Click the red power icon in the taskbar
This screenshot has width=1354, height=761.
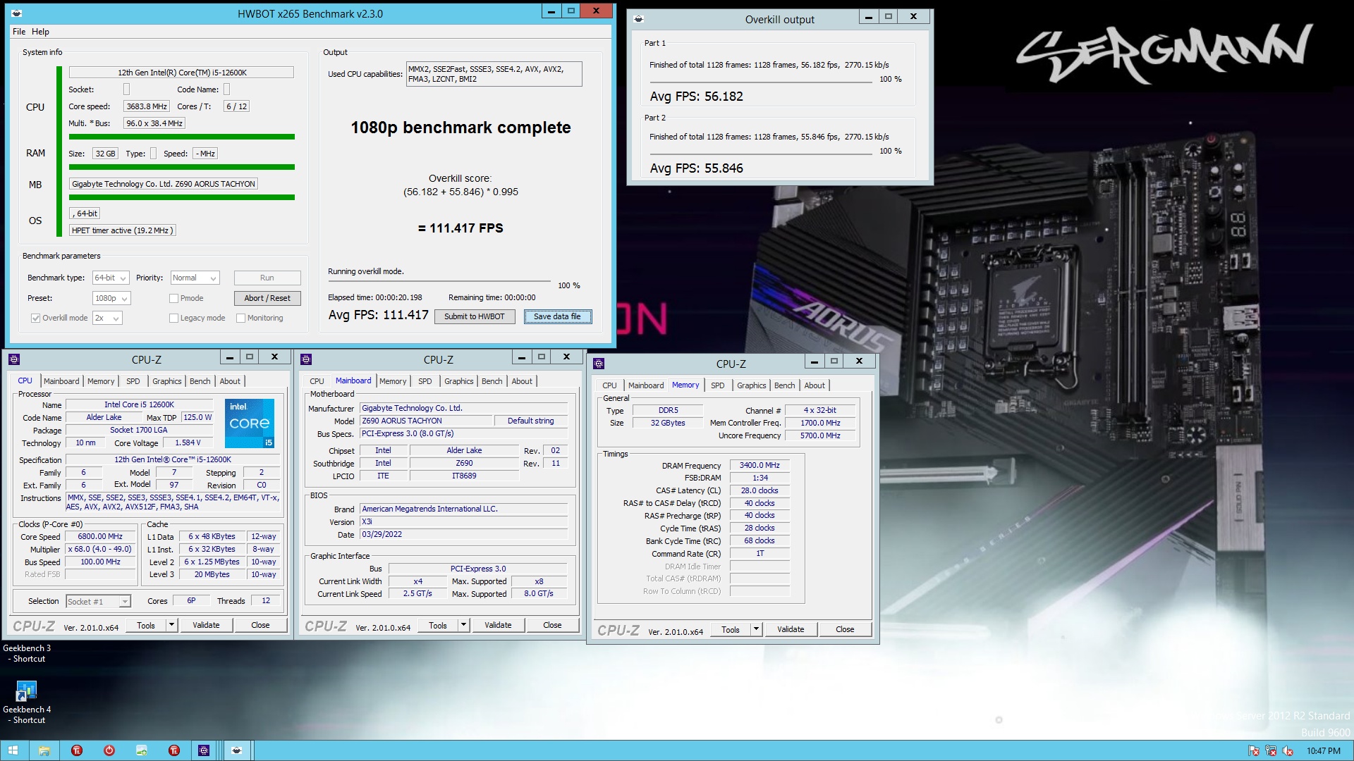pyautogui.click(x=109, y=750)
